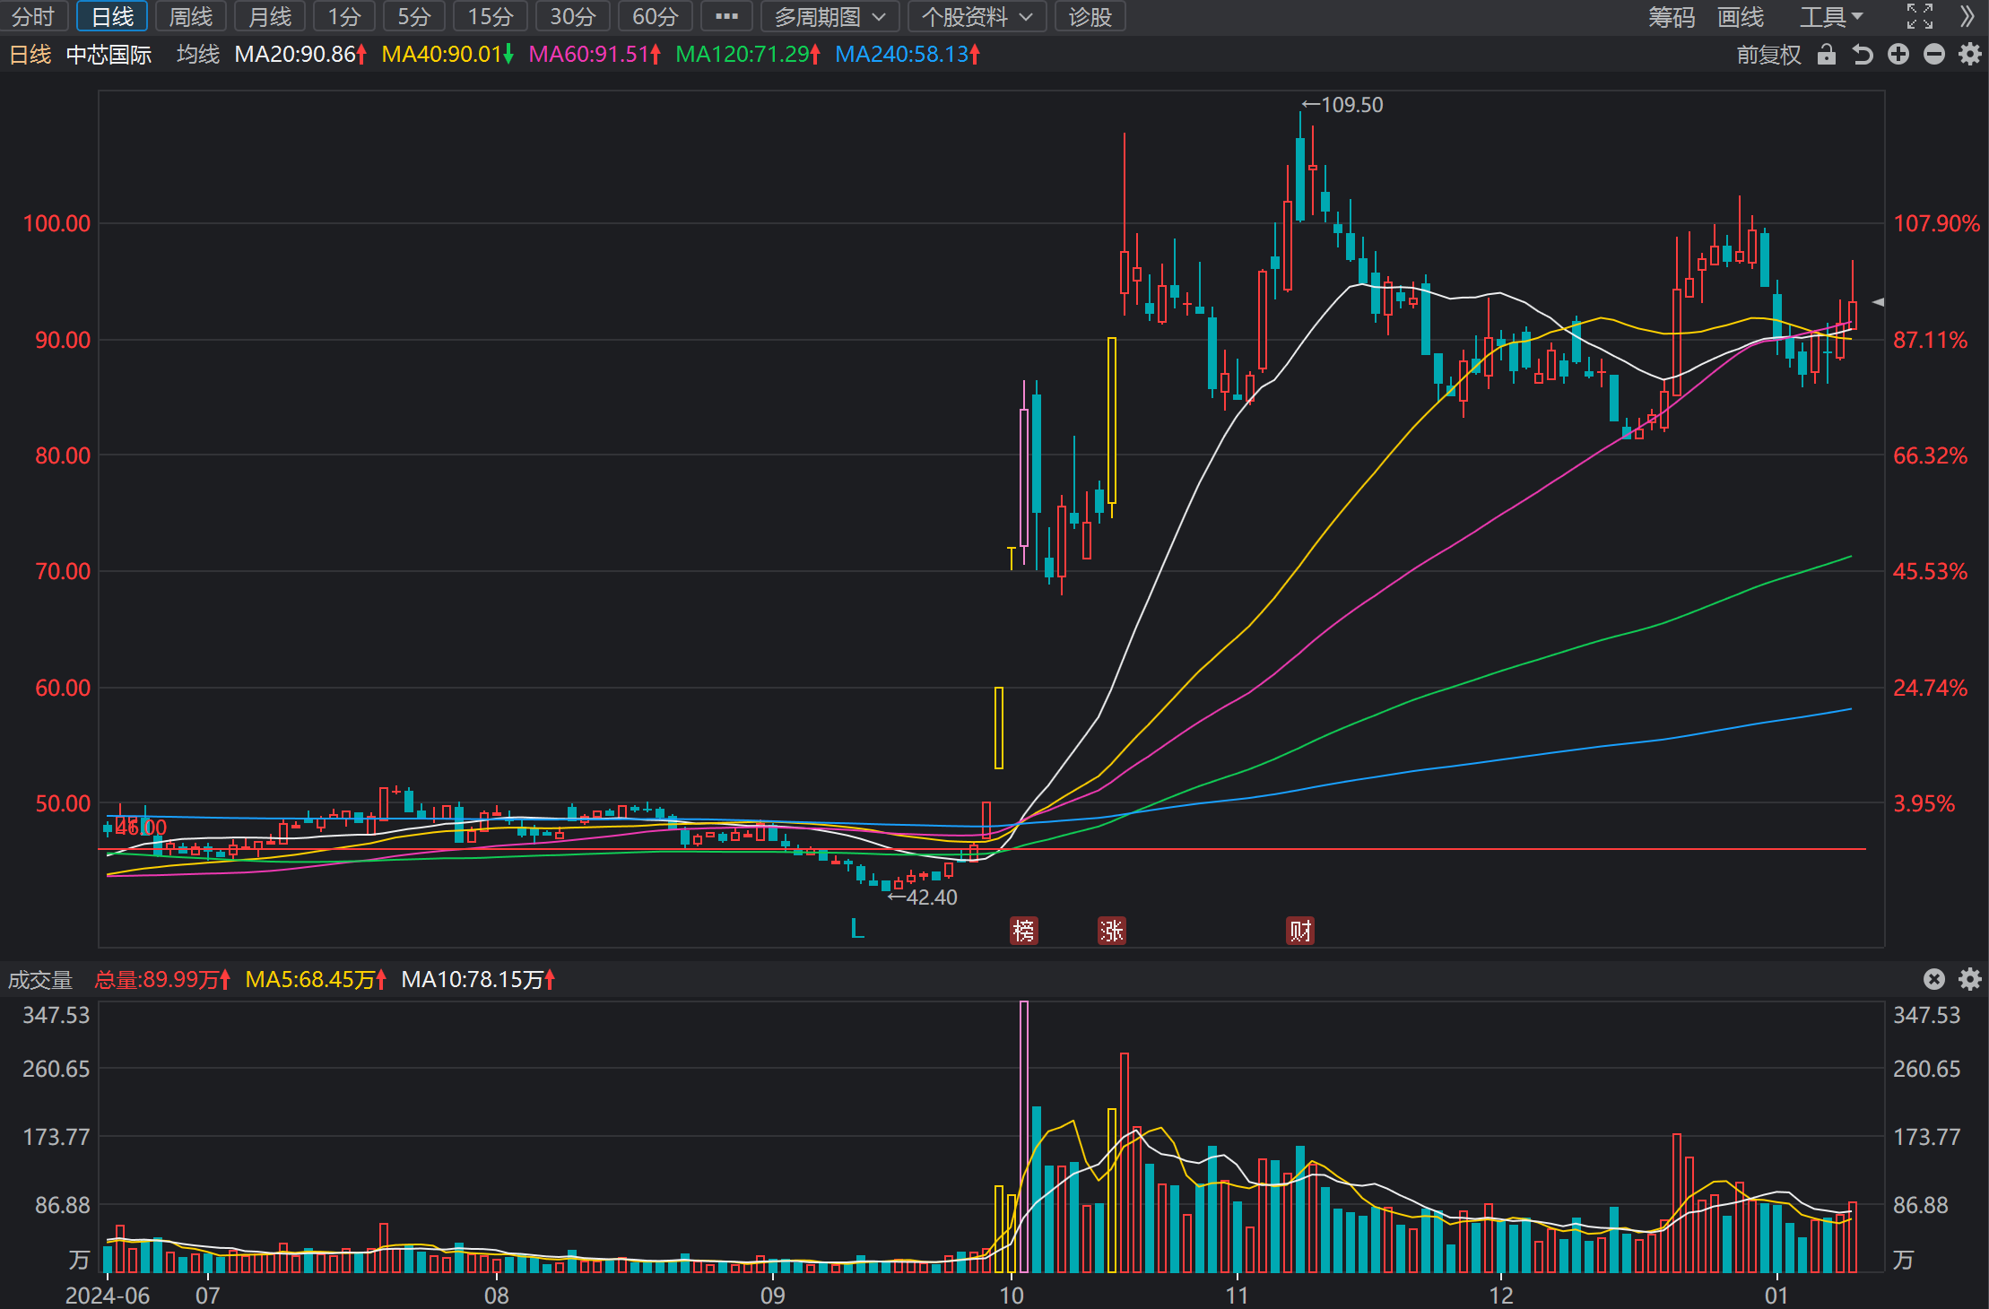Click the 榜 event marker
The image size is (1989, 1309).
click(x=1023, y=931)
